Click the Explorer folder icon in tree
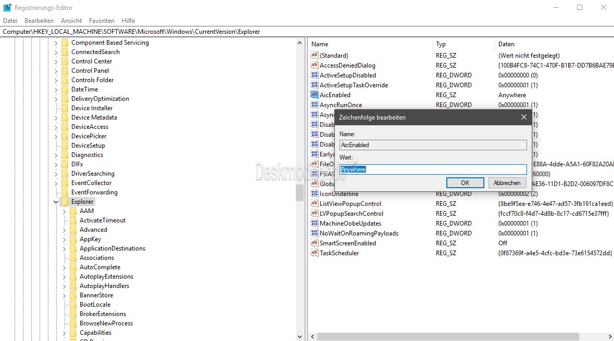This screenshot has width=614, height=341. (65, 202)
